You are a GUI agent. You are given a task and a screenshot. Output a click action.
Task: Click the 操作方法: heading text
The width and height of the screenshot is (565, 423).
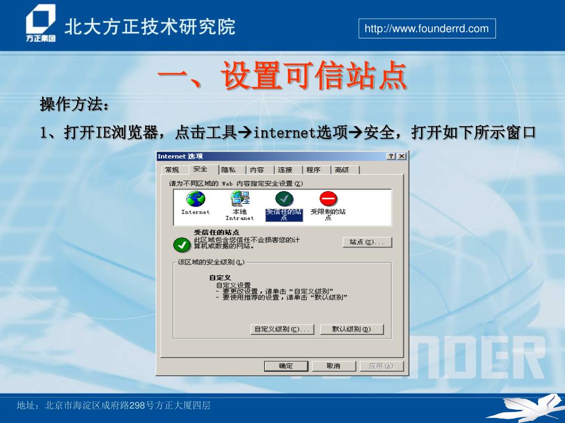(74, 104)
